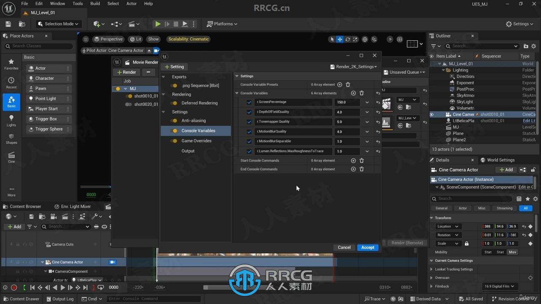Select the Shapes category icon
The image size is (541, 304).
click(11, 138)
